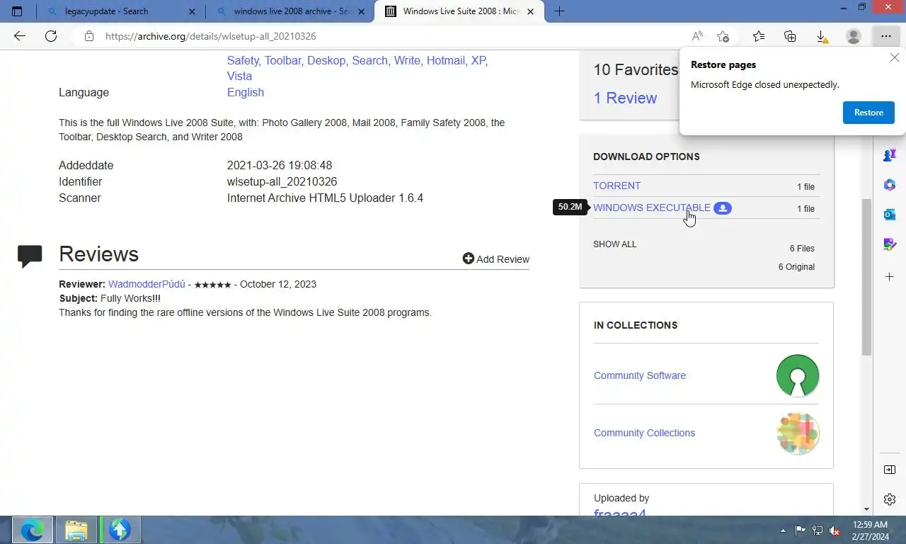The image size is (906, 544).
Task: Click the Restore button
Action: (868, 113)
